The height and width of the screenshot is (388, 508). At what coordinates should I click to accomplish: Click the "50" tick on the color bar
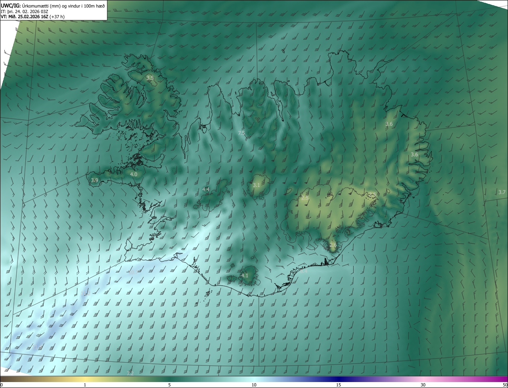click(505, 385)
